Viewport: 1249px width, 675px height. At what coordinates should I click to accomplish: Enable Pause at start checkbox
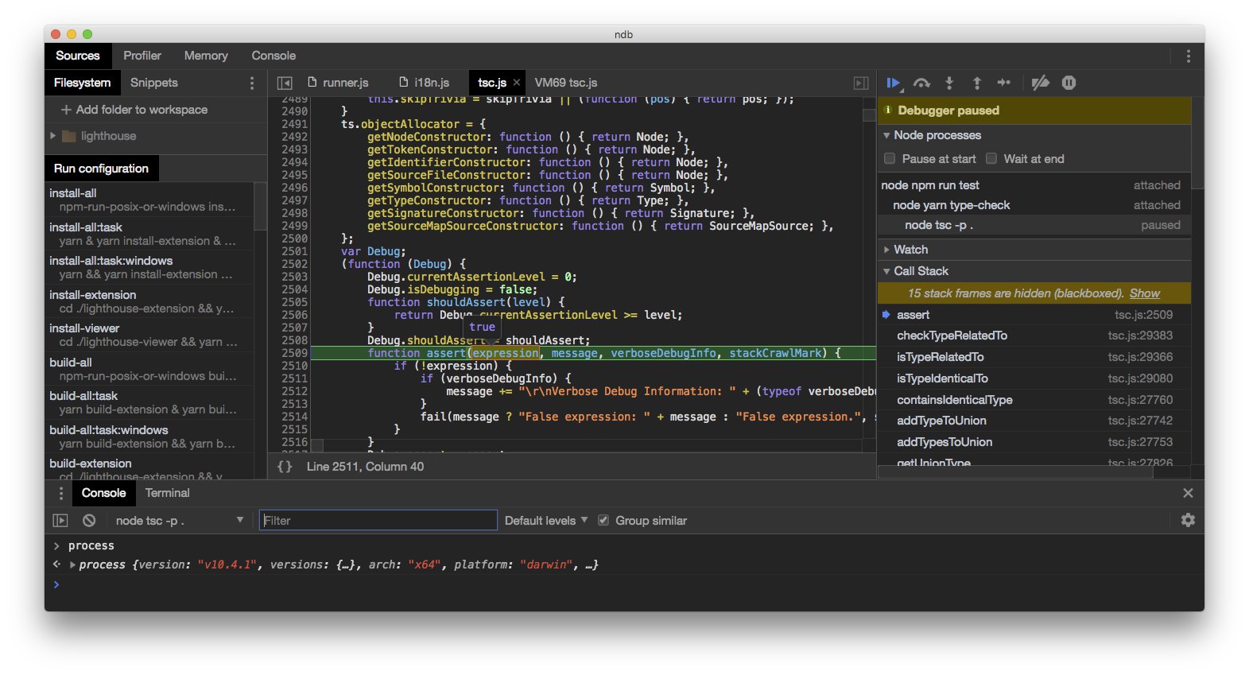pos(890,158)
